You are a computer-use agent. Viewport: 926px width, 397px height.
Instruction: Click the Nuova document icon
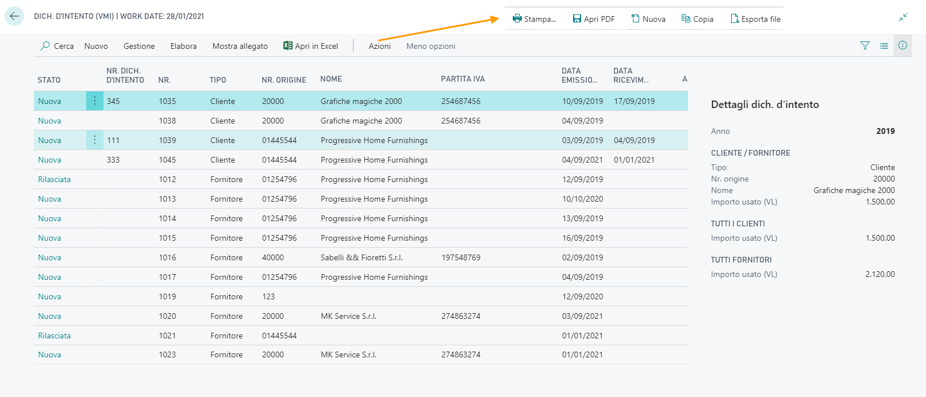pyautogui.click(x=635, y=19)
